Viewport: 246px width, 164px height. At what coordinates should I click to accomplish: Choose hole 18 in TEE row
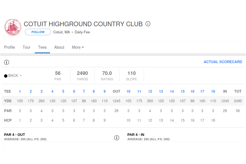pyautogui.click(x=213, y=92)
